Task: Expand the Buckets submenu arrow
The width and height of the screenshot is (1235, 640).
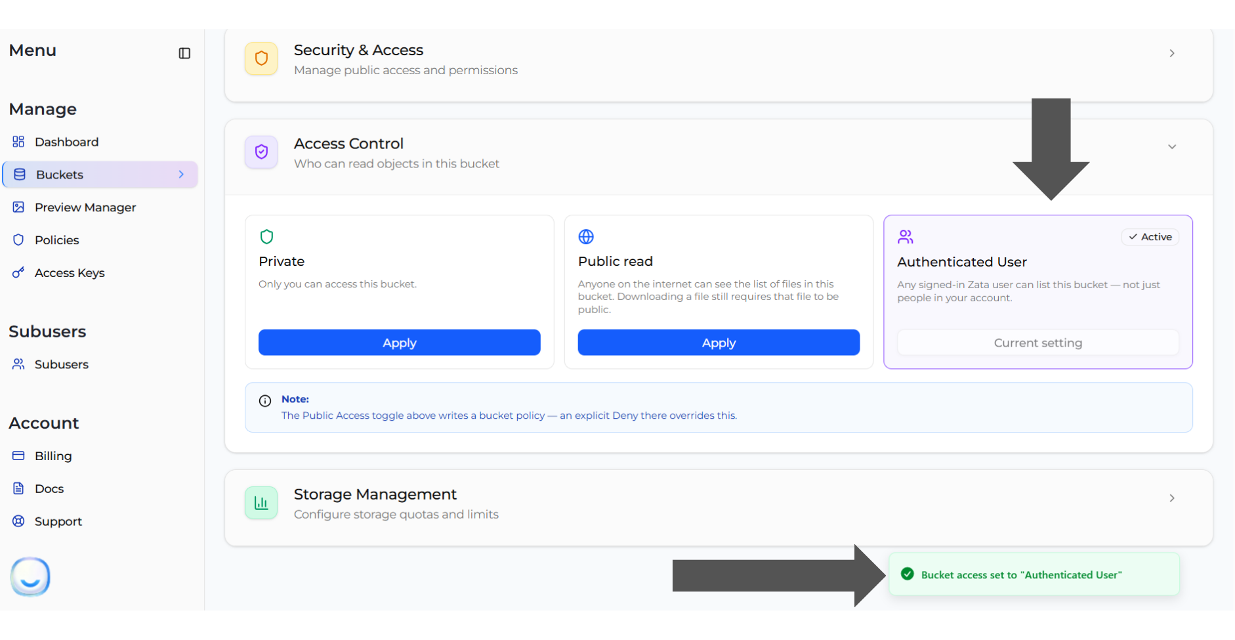Action: pyautogui.click(x=182, y=175)
